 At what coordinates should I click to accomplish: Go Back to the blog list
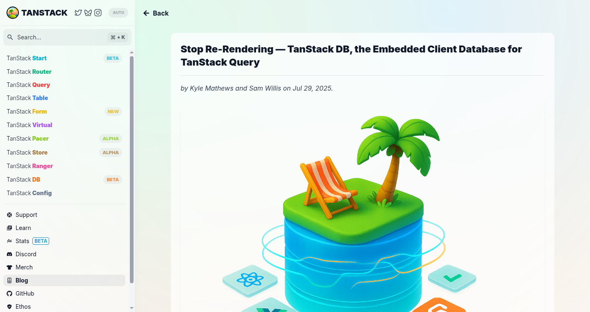click(x=156, y=13)
